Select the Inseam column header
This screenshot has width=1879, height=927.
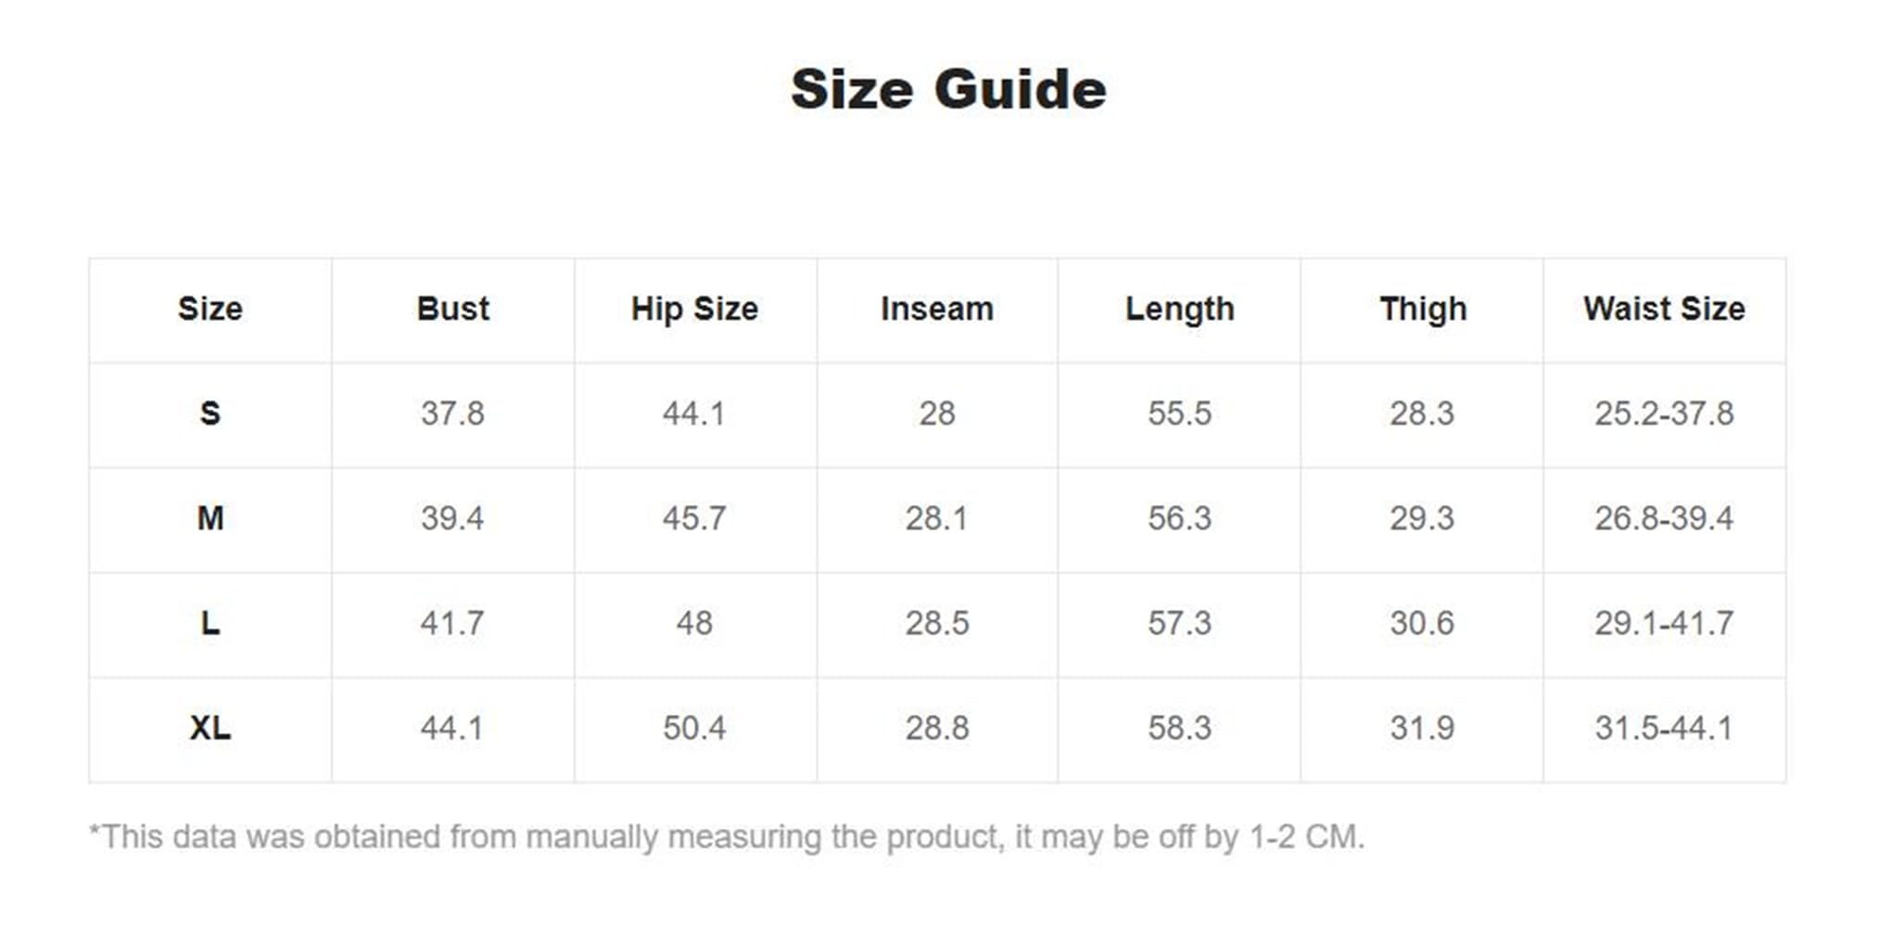[936, 309]
